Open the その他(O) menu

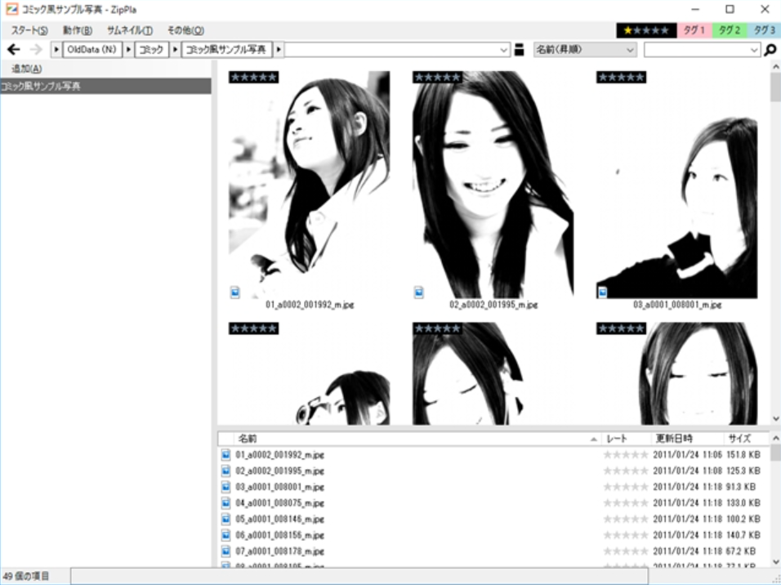[x=185, y=30]
